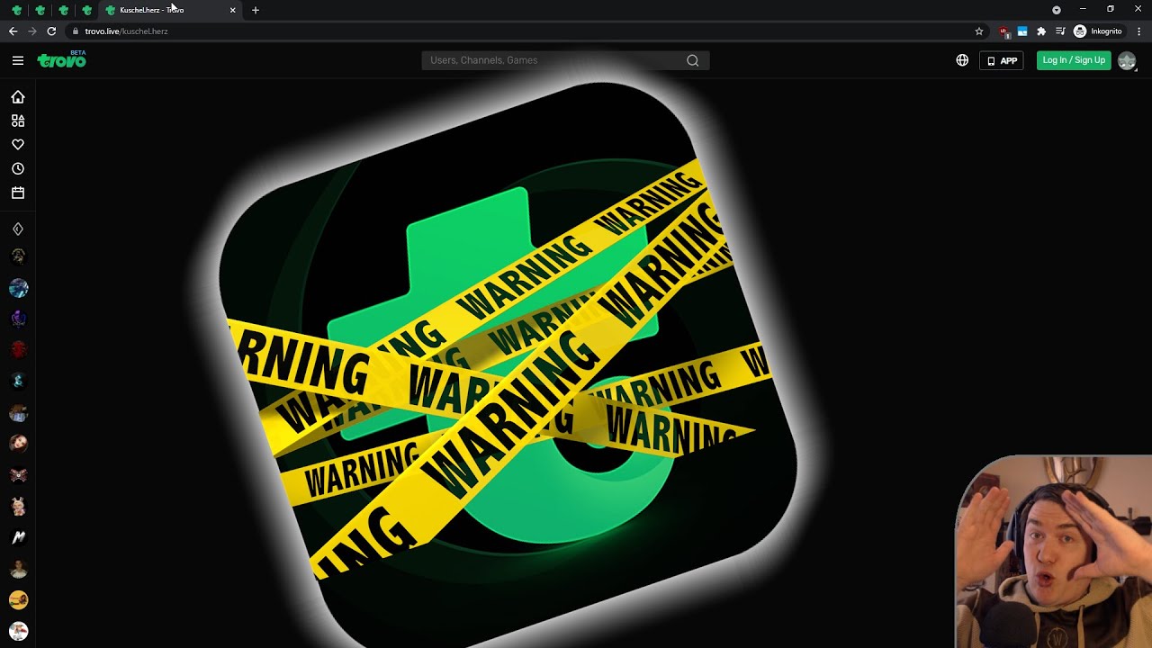Open the categories browse icon in sidebar
Viewport: 1152px width, 648px height.
pyautogui.click(x=18, y=121)
